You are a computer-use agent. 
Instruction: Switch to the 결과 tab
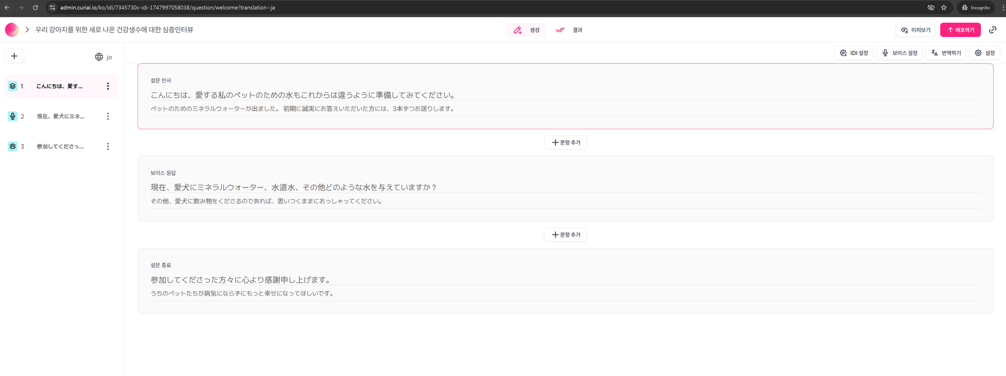[x=569, y=30]
